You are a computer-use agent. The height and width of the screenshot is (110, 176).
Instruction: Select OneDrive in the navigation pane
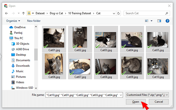click(x=18, y=27)
